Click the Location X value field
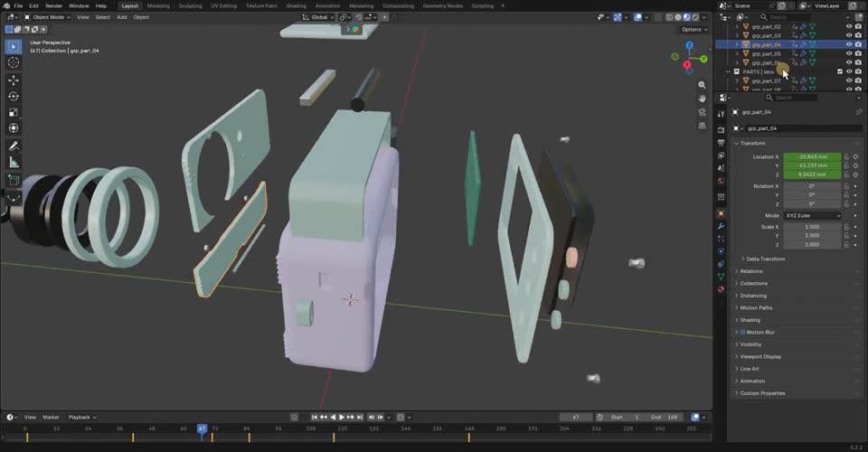Screen dimensions: 868x452 (x=812, y=157)
